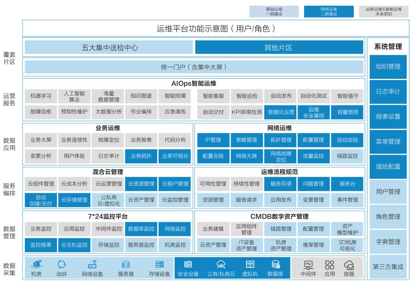
Task: Click the 运维平台功能示意图 title box
Action: 216,29
